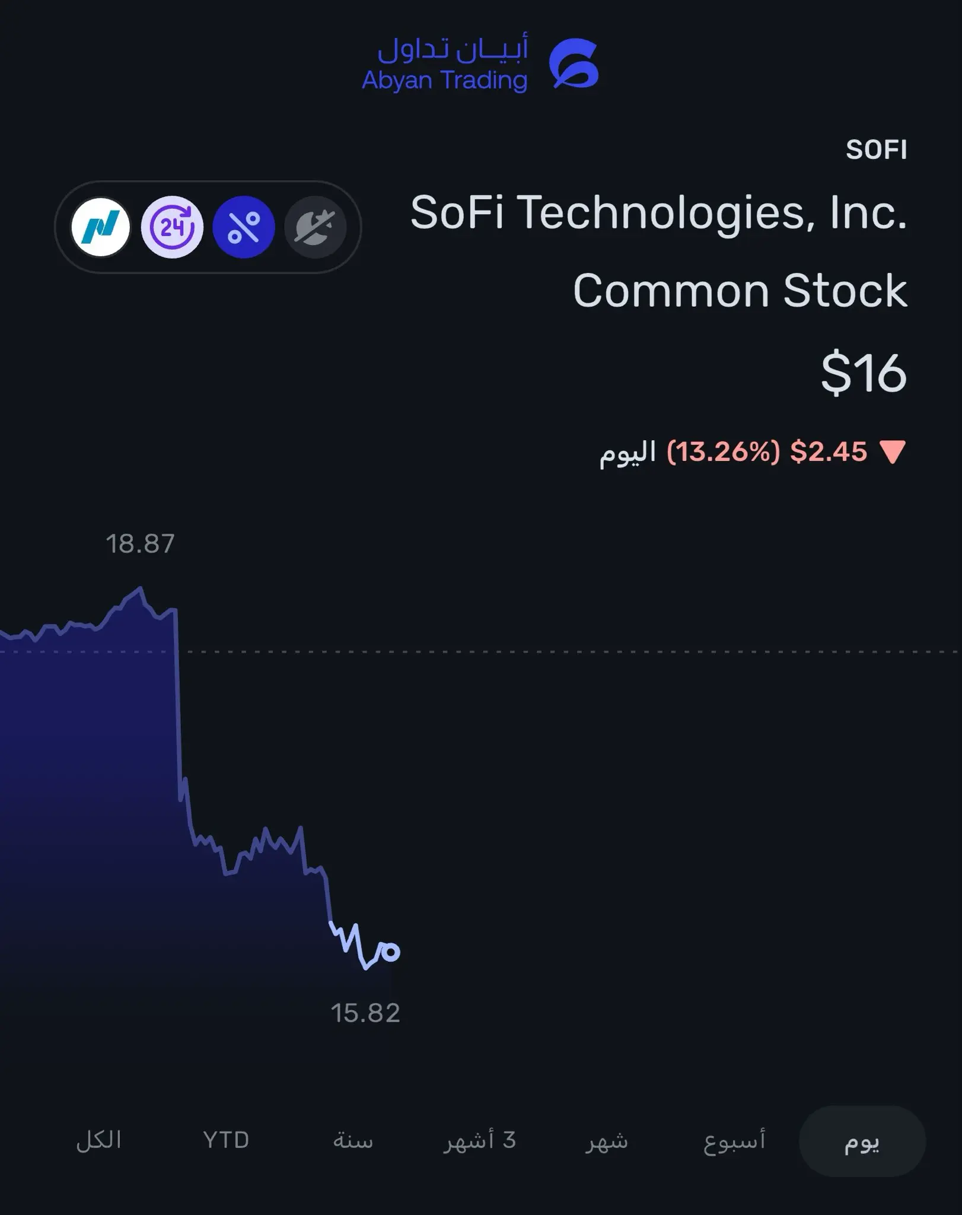Tap the blue percent fractional-shares icon
Screen dimensions: 962x1215
[244, 227]
